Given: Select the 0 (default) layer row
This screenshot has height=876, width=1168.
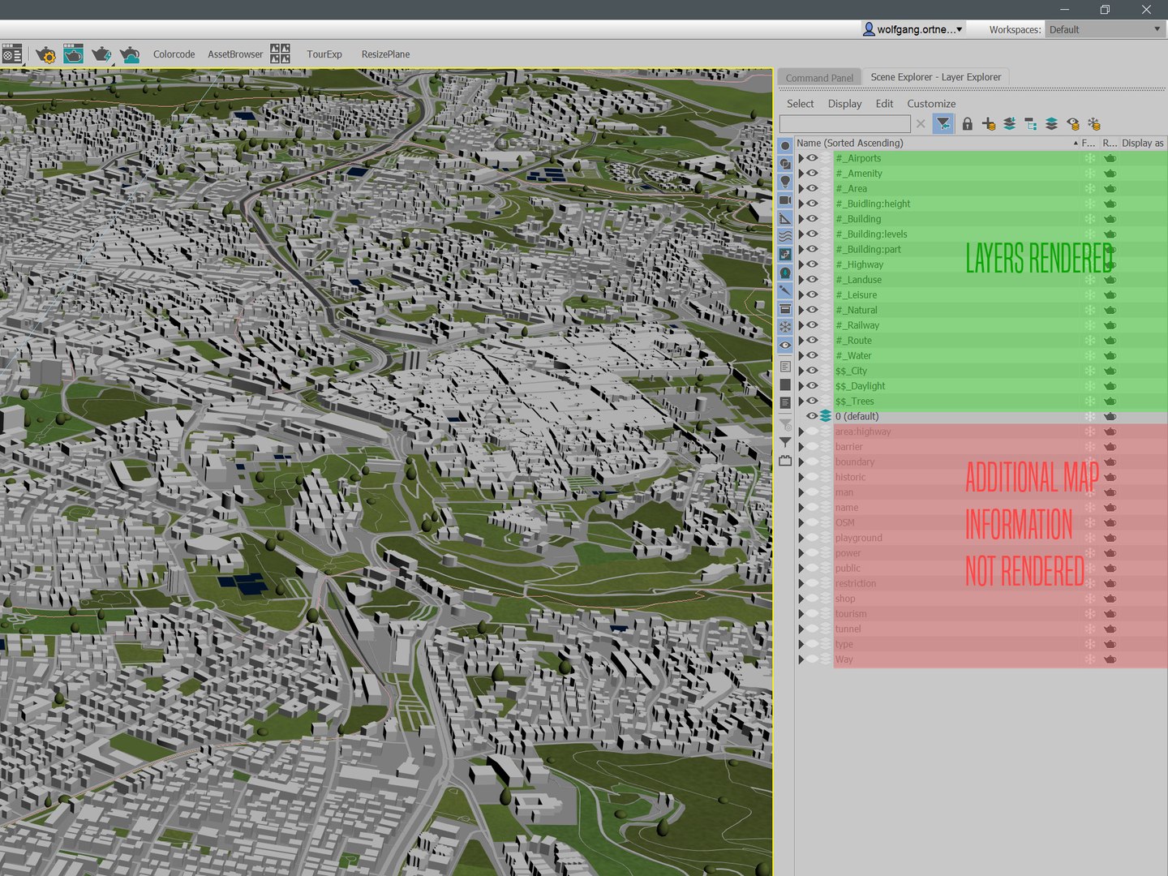Looking at the screenshot, I should pos(981,417).
